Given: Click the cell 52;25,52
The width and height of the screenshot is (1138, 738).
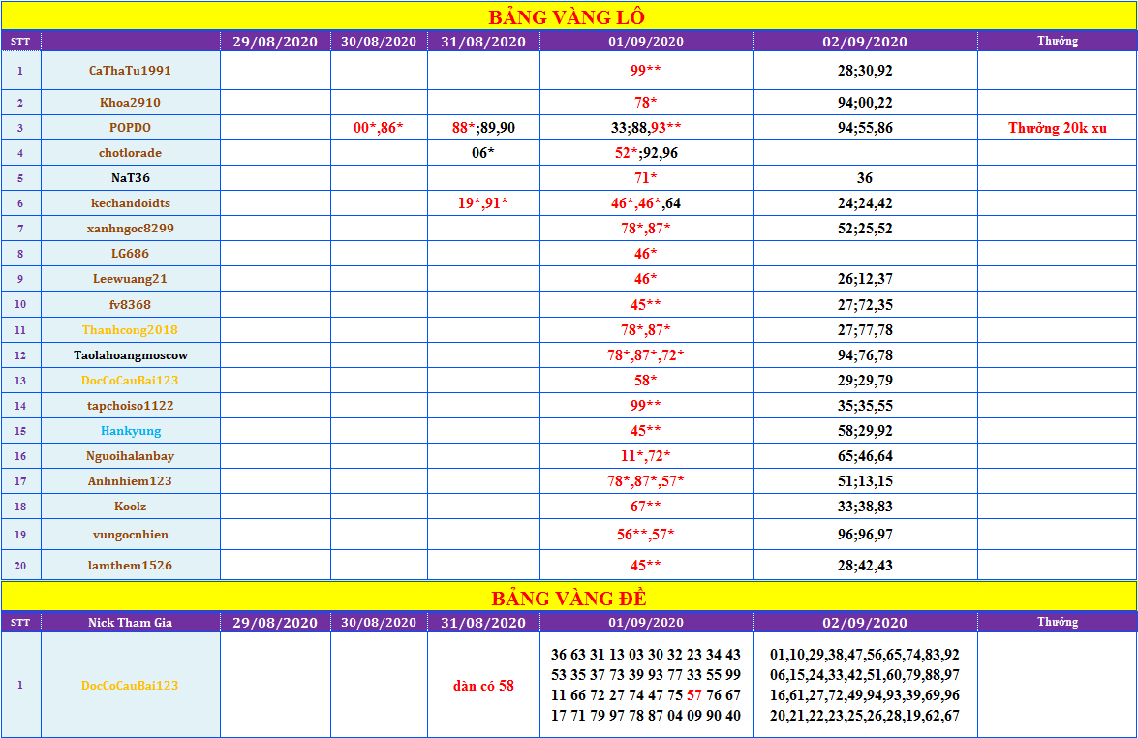Looking at the screenshot, I should [x=865, y=229].
